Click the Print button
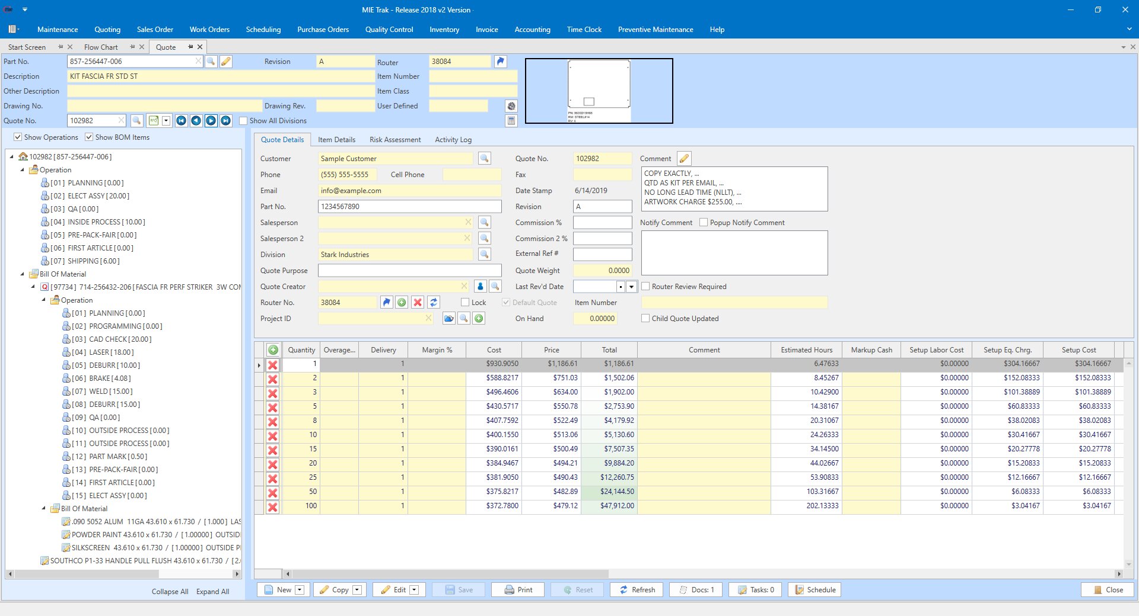The height and width of the screenshot is (616, 1139). [x=518, y=590]
